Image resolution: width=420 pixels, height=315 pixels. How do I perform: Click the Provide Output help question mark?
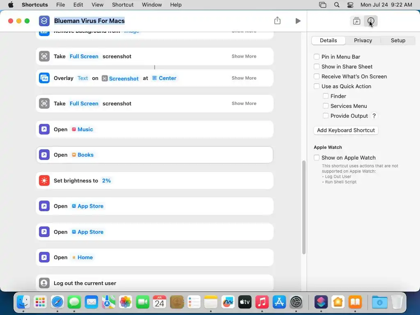click(374, 116)
